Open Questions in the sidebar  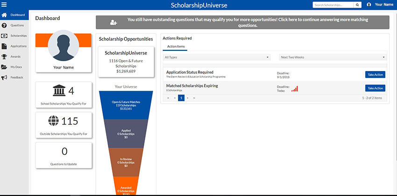[x=14, y=25]
